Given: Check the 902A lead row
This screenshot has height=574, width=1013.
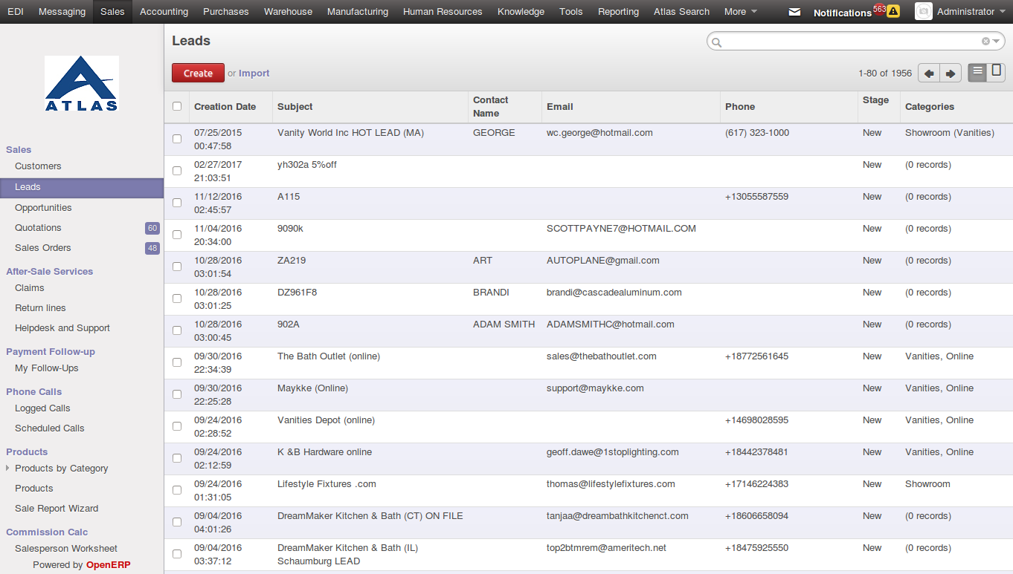Looking at the screenshot, I should (x=177, y=330).
